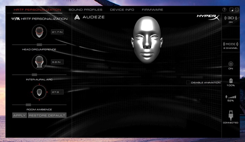245x142 pixels.
Task: Click the microphone level icon
Action: point(231,97)
